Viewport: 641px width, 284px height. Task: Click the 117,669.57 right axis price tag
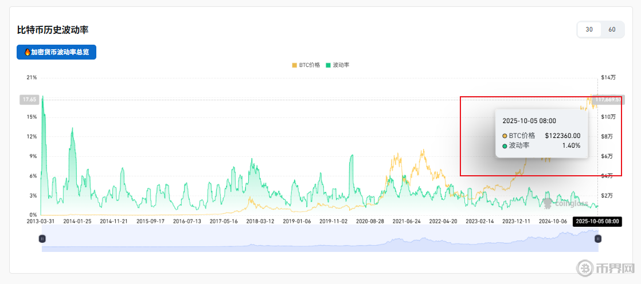click(610, 100)
